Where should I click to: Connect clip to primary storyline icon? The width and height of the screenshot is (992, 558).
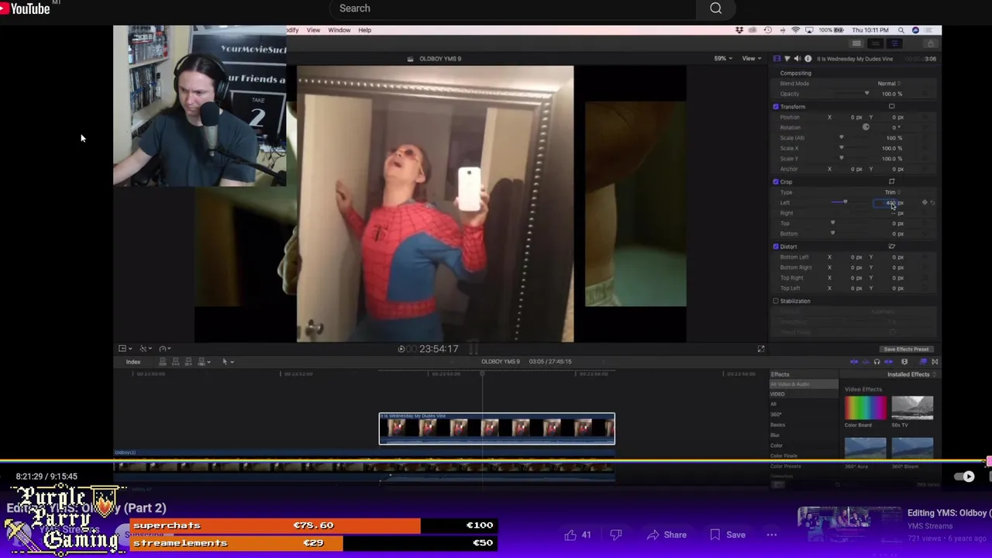coord(162,362)
